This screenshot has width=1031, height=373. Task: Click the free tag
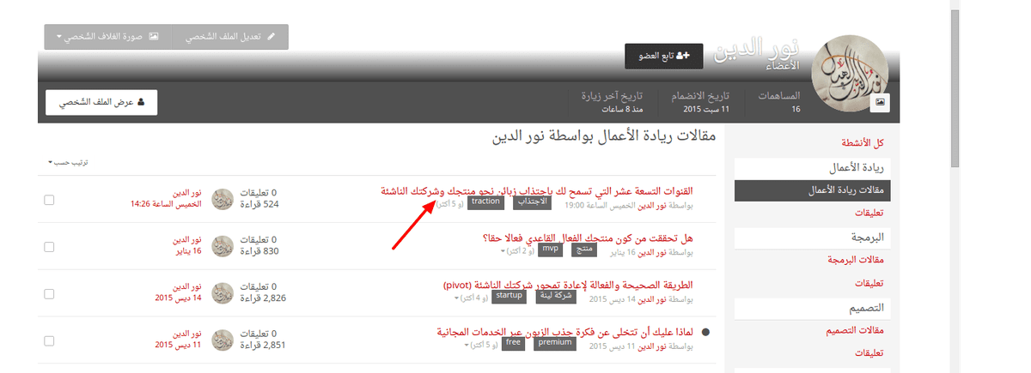pos(514,345)
